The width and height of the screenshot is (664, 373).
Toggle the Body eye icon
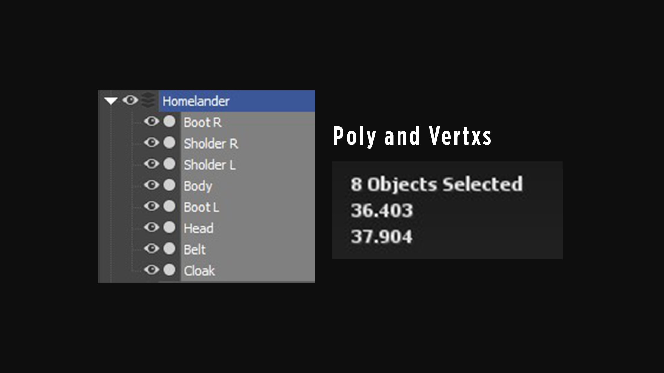(x=151, y=185)
